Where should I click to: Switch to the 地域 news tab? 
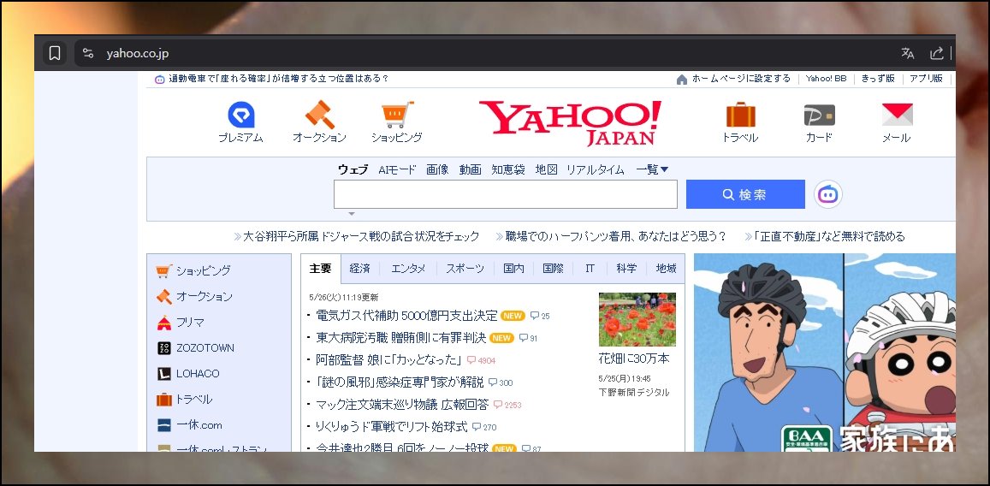click(x=666, y=269)
